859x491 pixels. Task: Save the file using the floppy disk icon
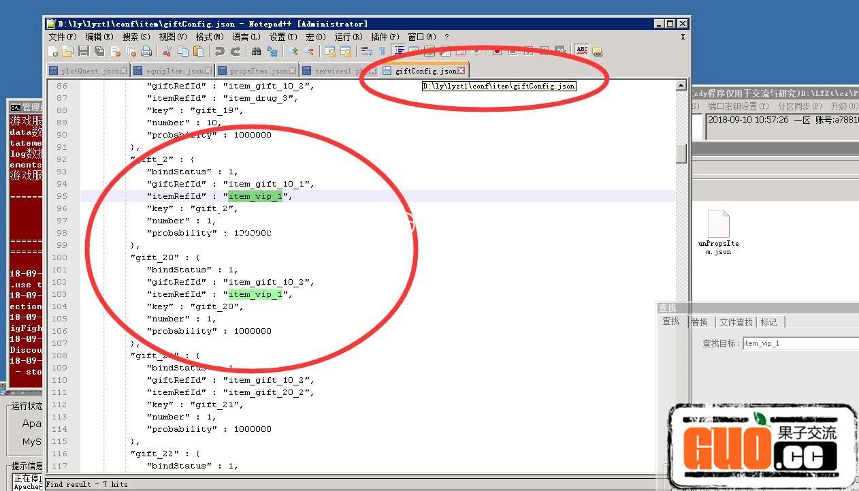pos(84,52)
